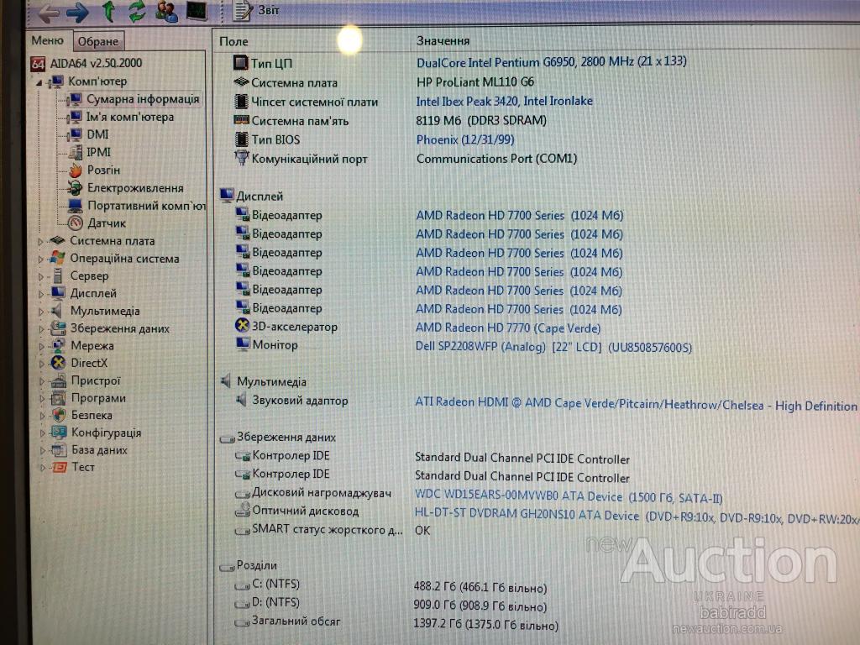This screenshot has width=860, height=645.
Task: Open DualCore Intel Pentium G6950 link
Action: pyautogui.click(x=551, y=61)
